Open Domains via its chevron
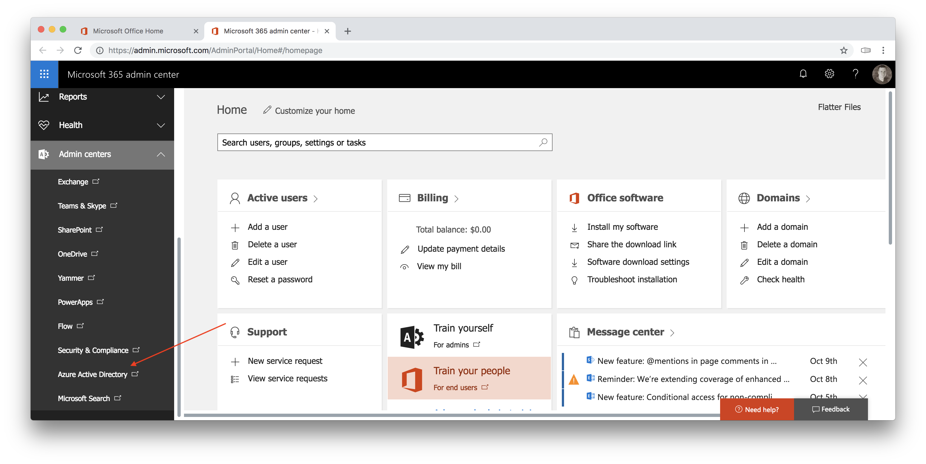 pos(808,199)
